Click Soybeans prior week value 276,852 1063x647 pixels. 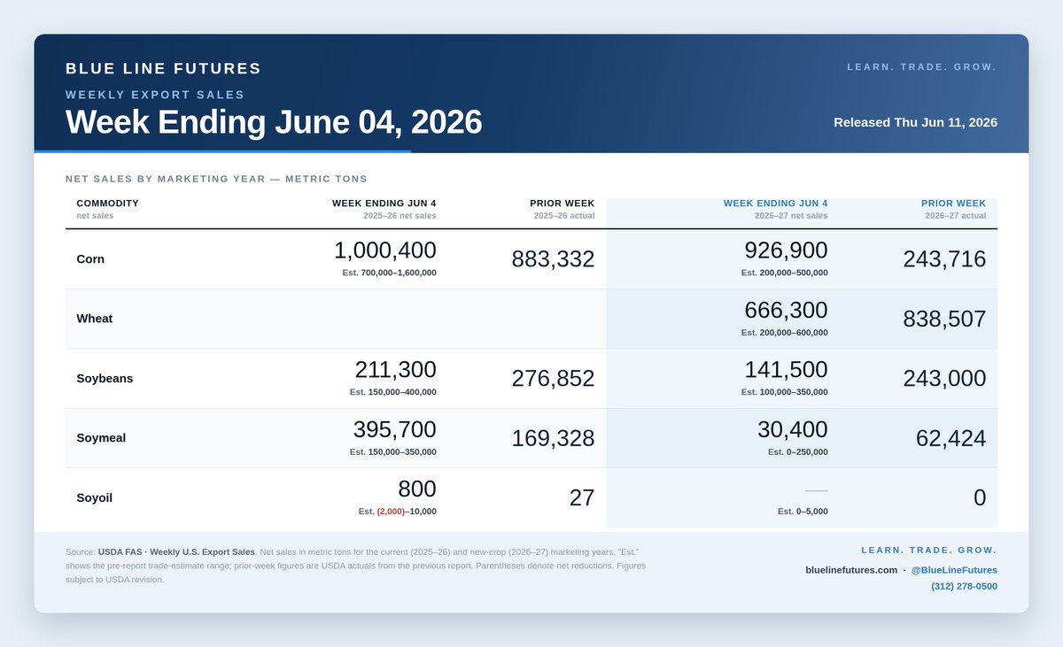[x=553, y=378]
